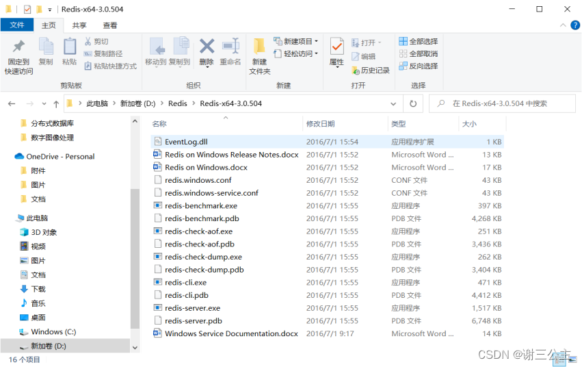This screenshot has height=367, width=582.
Task: Select redis-cli.exe file
Action: [x=327, y=282]
